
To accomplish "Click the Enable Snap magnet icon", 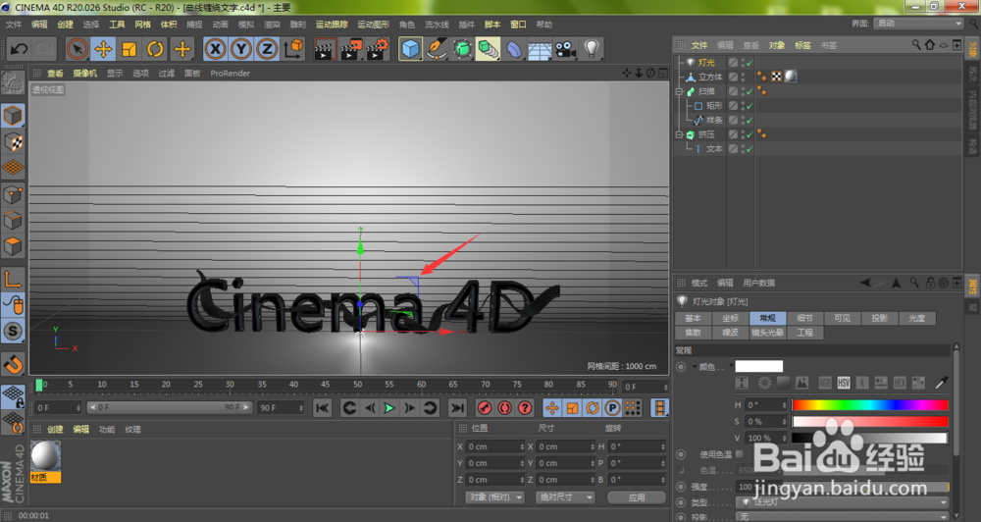I will tap(13, 363).
